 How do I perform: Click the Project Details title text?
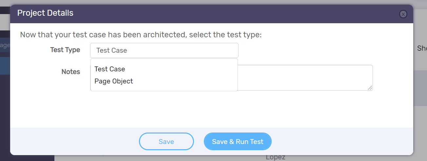pos(45,13)
